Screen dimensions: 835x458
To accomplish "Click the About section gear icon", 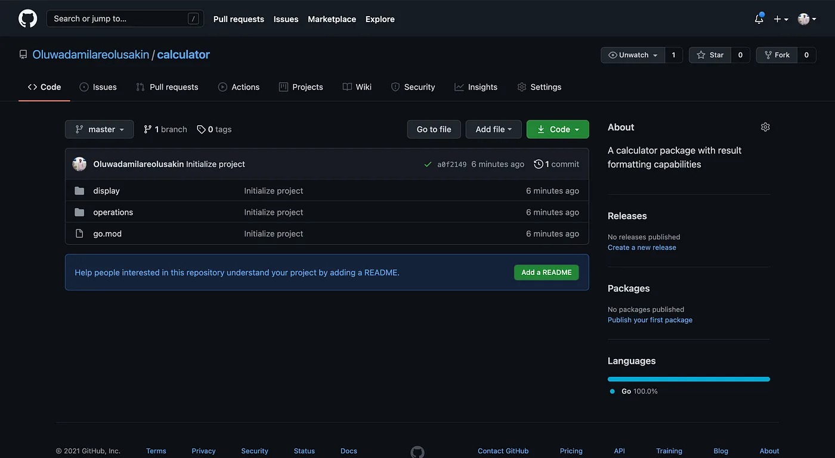I will (x=765, y=127).
